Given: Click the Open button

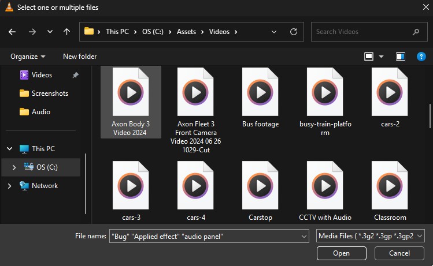Looking at the screenshot, I should pyautogui.click(x=342, y=253).
